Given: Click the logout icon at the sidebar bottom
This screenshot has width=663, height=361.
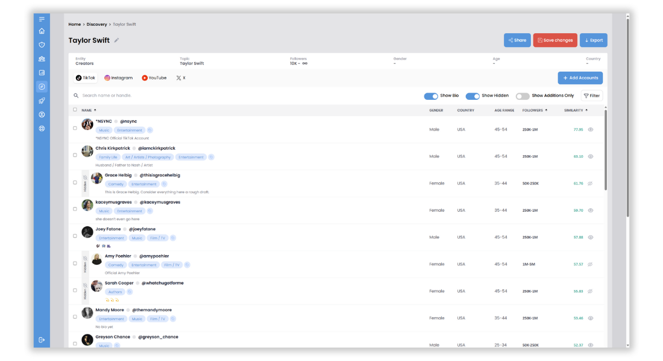Looking at the screenshot, I should pos(42,340).
